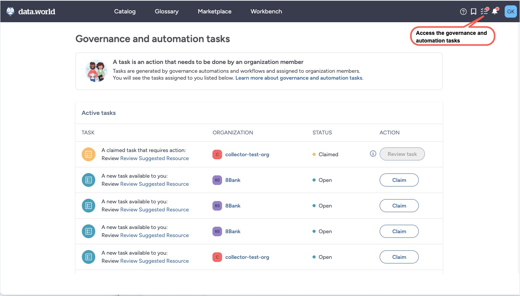Open the bookmarks icon in header
Image resolution: width=520 pixels, height=296 pixels.
point(474,11)
